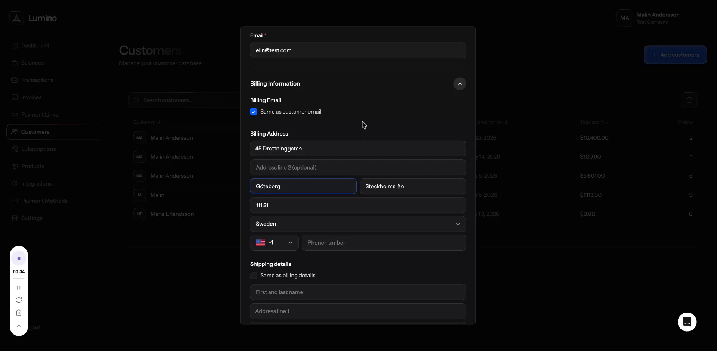
Task: Click the MA user avatar
Action: [x=625, y=18]
